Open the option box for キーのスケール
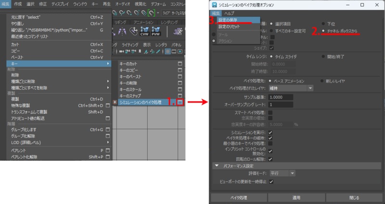The image size is (385, 204). (x=180, y=90)
